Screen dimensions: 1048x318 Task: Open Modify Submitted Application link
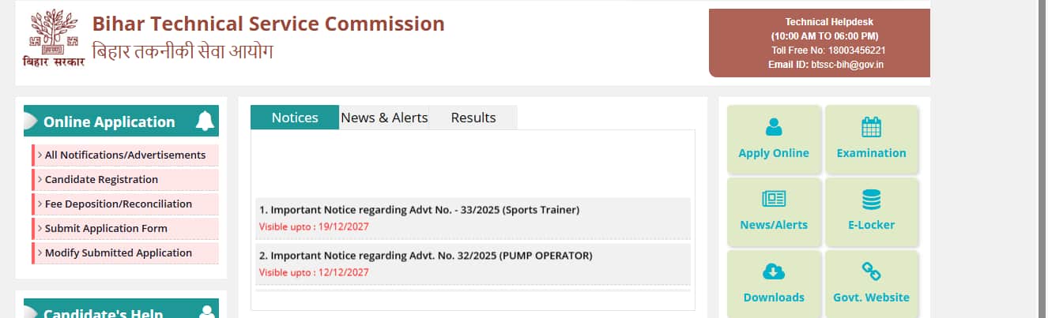pyautogui.click(x=119, y=253)
